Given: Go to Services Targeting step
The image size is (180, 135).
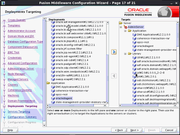Looking at the screenshot, I should (19, 112).
